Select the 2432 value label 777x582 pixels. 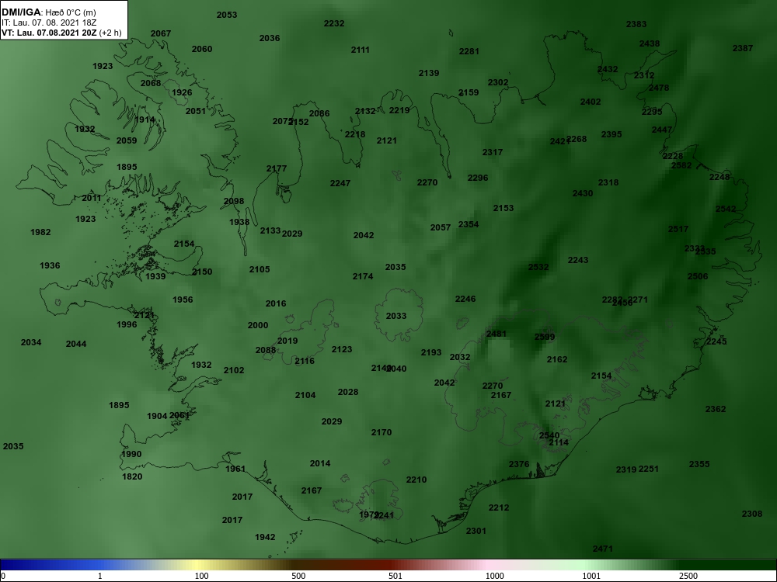pos(608,69)
